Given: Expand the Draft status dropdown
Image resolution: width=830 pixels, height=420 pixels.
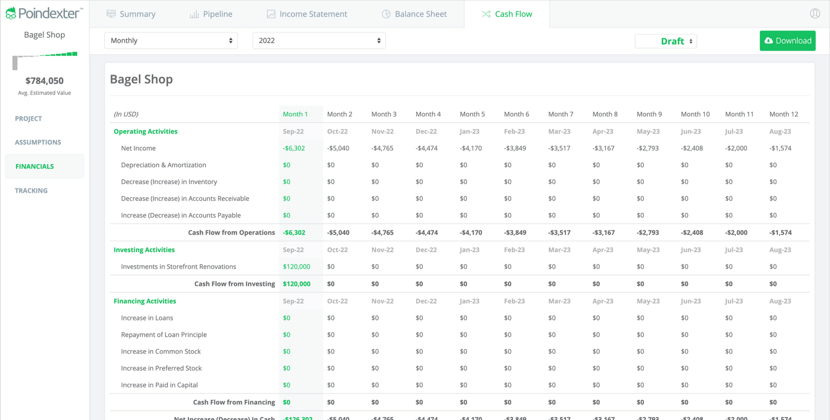Looking at the screenshot, I should click(666, 41).
